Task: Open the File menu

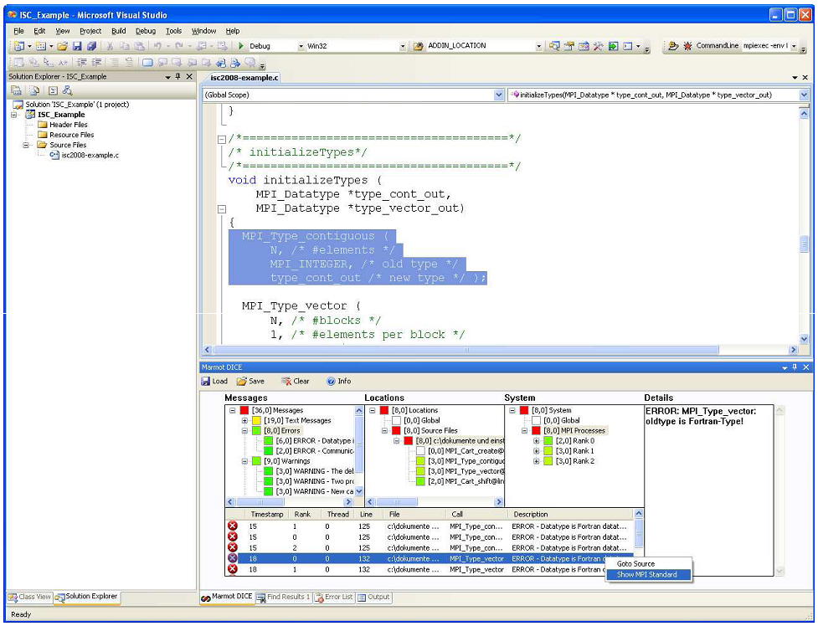Action: (x=18, y=31)
